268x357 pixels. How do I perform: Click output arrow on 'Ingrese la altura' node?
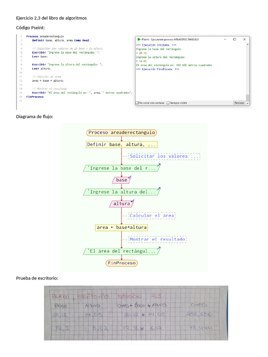pyautogui.click(x=158, y=190)
